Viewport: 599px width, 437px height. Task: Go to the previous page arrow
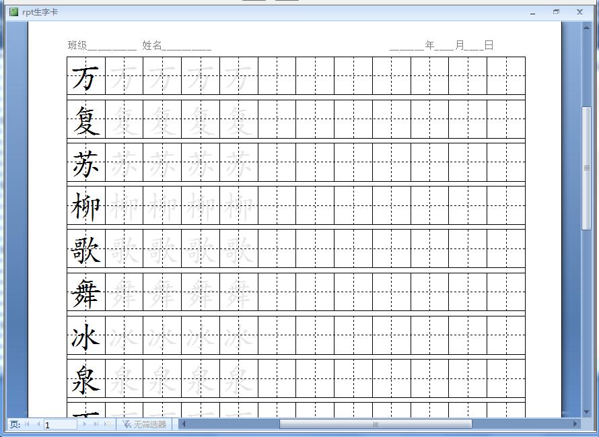[x=38, y=424]
